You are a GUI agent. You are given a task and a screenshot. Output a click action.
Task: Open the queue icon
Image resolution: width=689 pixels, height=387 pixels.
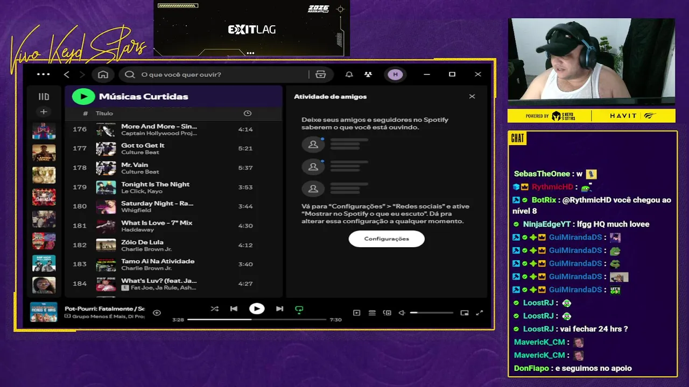[x=372, y=313]
